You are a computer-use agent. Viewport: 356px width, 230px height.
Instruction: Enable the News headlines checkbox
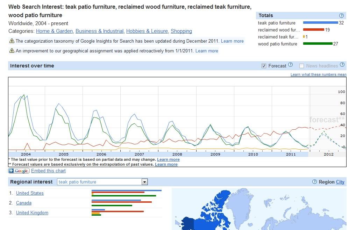301,66
